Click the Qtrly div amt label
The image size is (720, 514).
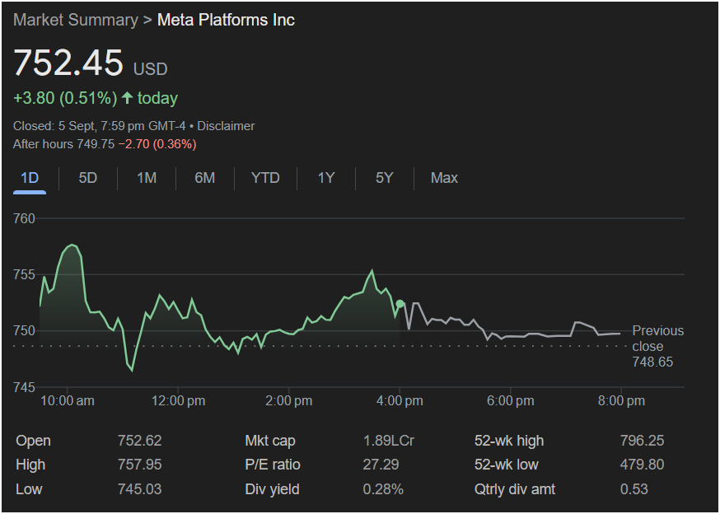[515, 489]
